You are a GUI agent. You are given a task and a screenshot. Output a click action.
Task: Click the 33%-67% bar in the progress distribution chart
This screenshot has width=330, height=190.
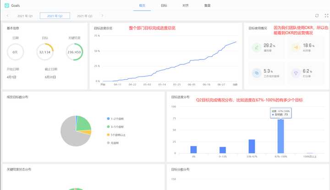pyautogui.click(x=252, y=147)
